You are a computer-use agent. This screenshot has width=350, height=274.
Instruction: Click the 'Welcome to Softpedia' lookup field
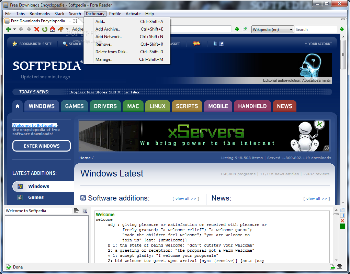pos(38,210)
